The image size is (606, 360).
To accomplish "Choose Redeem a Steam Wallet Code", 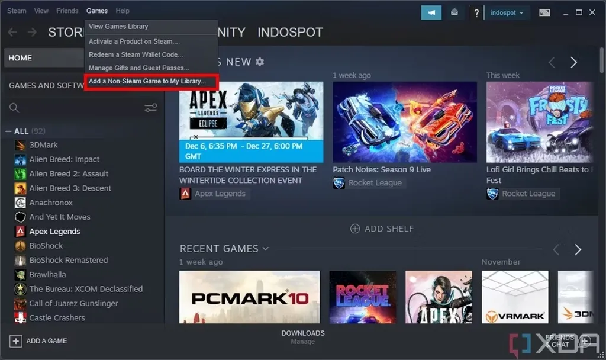I will point(151,55).
